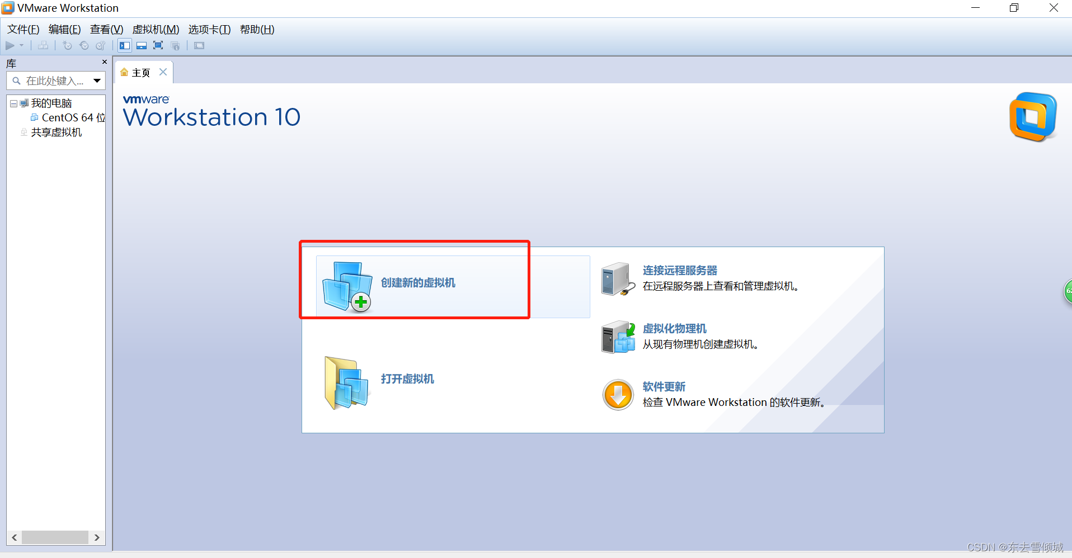
Task: Select 共享虚拟机 in the library tree
Action: click(x=57, y=133)
